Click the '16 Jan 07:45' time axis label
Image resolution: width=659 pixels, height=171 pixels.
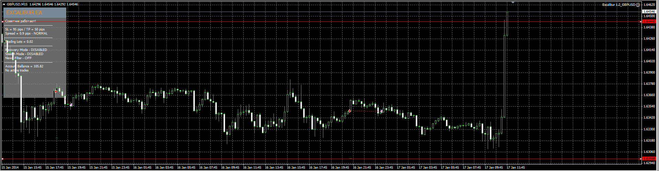pos(208,168)
